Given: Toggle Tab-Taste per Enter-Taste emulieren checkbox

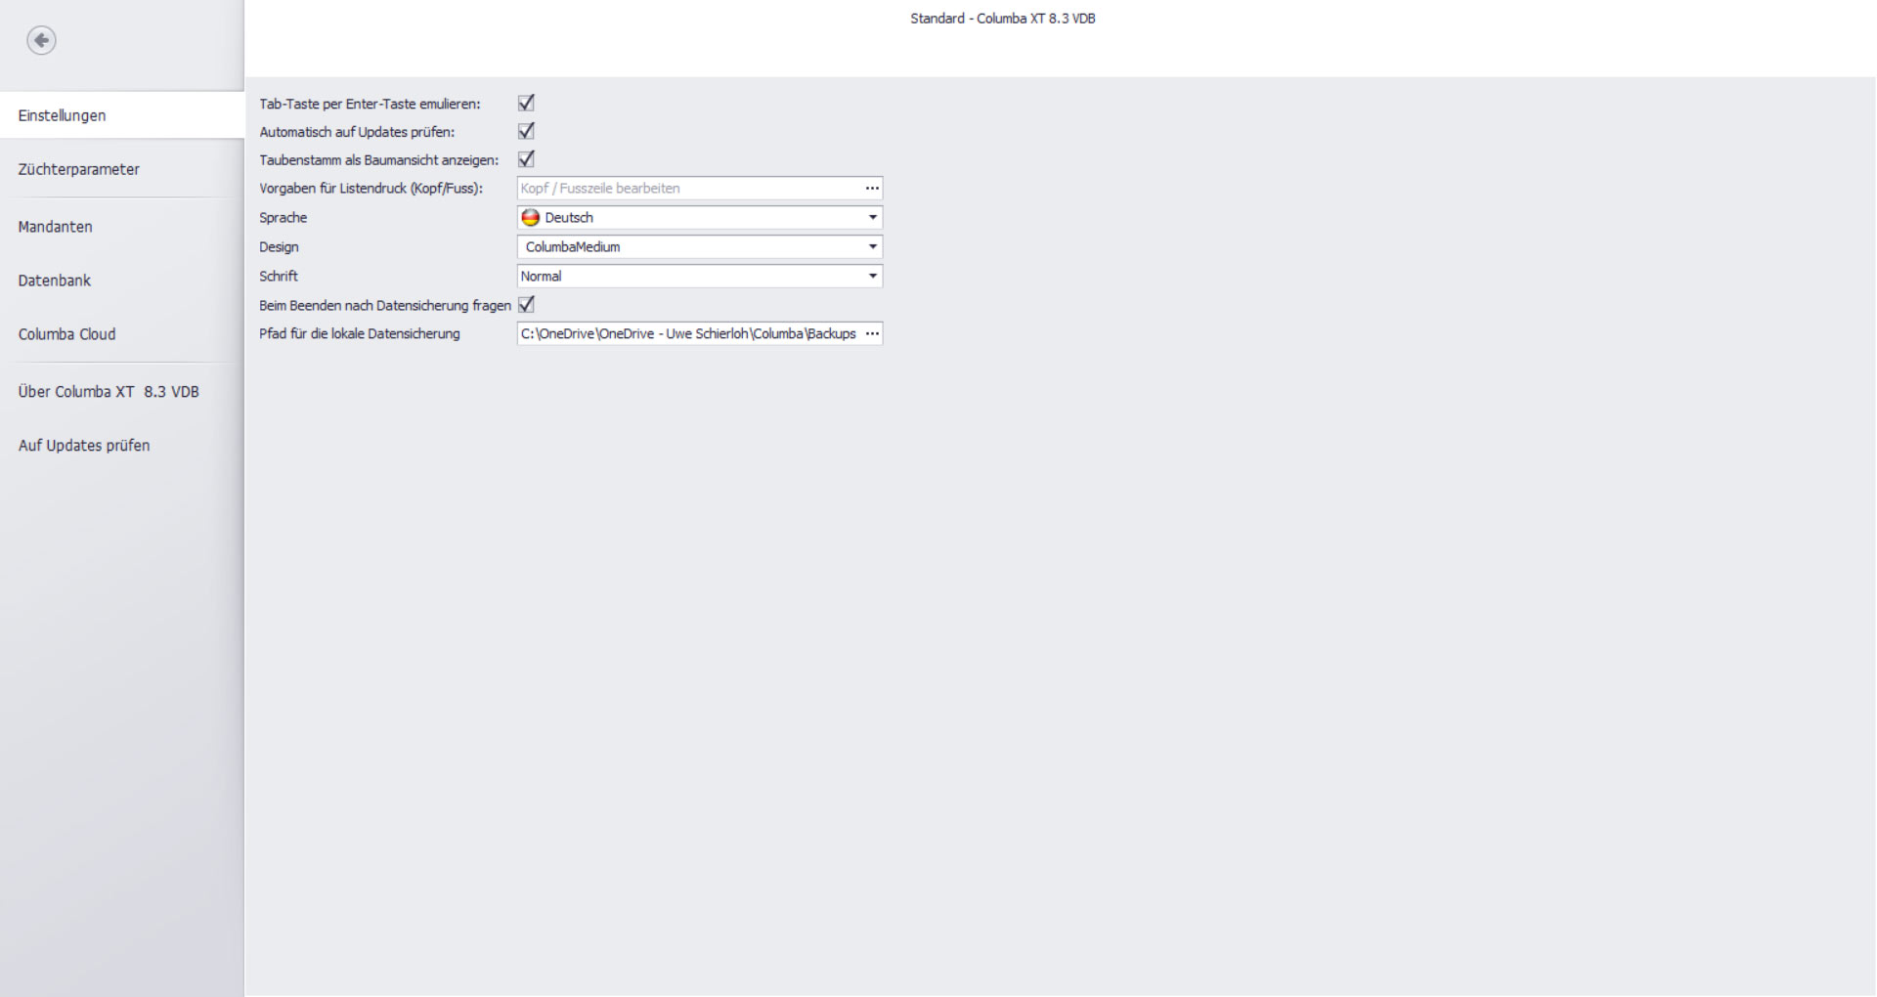Looking at the screenshot, I should point(526,103).
